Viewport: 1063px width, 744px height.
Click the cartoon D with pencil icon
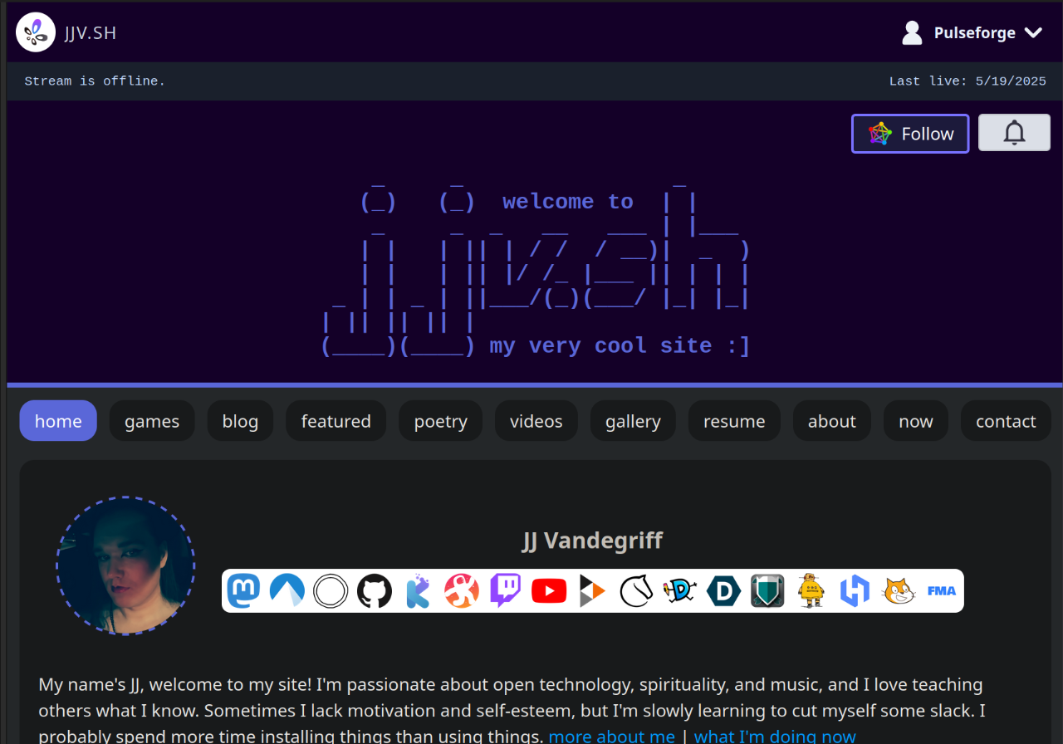click(680, 591)
